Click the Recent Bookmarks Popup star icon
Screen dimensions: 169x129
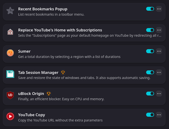click(10, 11)
